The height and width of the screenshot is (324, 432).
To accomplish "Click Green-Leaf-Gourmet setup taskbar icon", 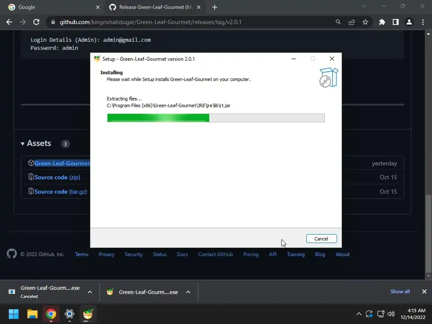I will point(88,314).
